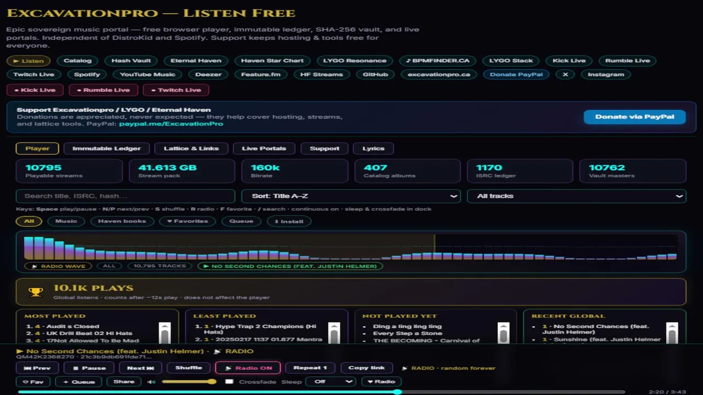
Task: Switch to the Player tab
Action: pos(37,149)
